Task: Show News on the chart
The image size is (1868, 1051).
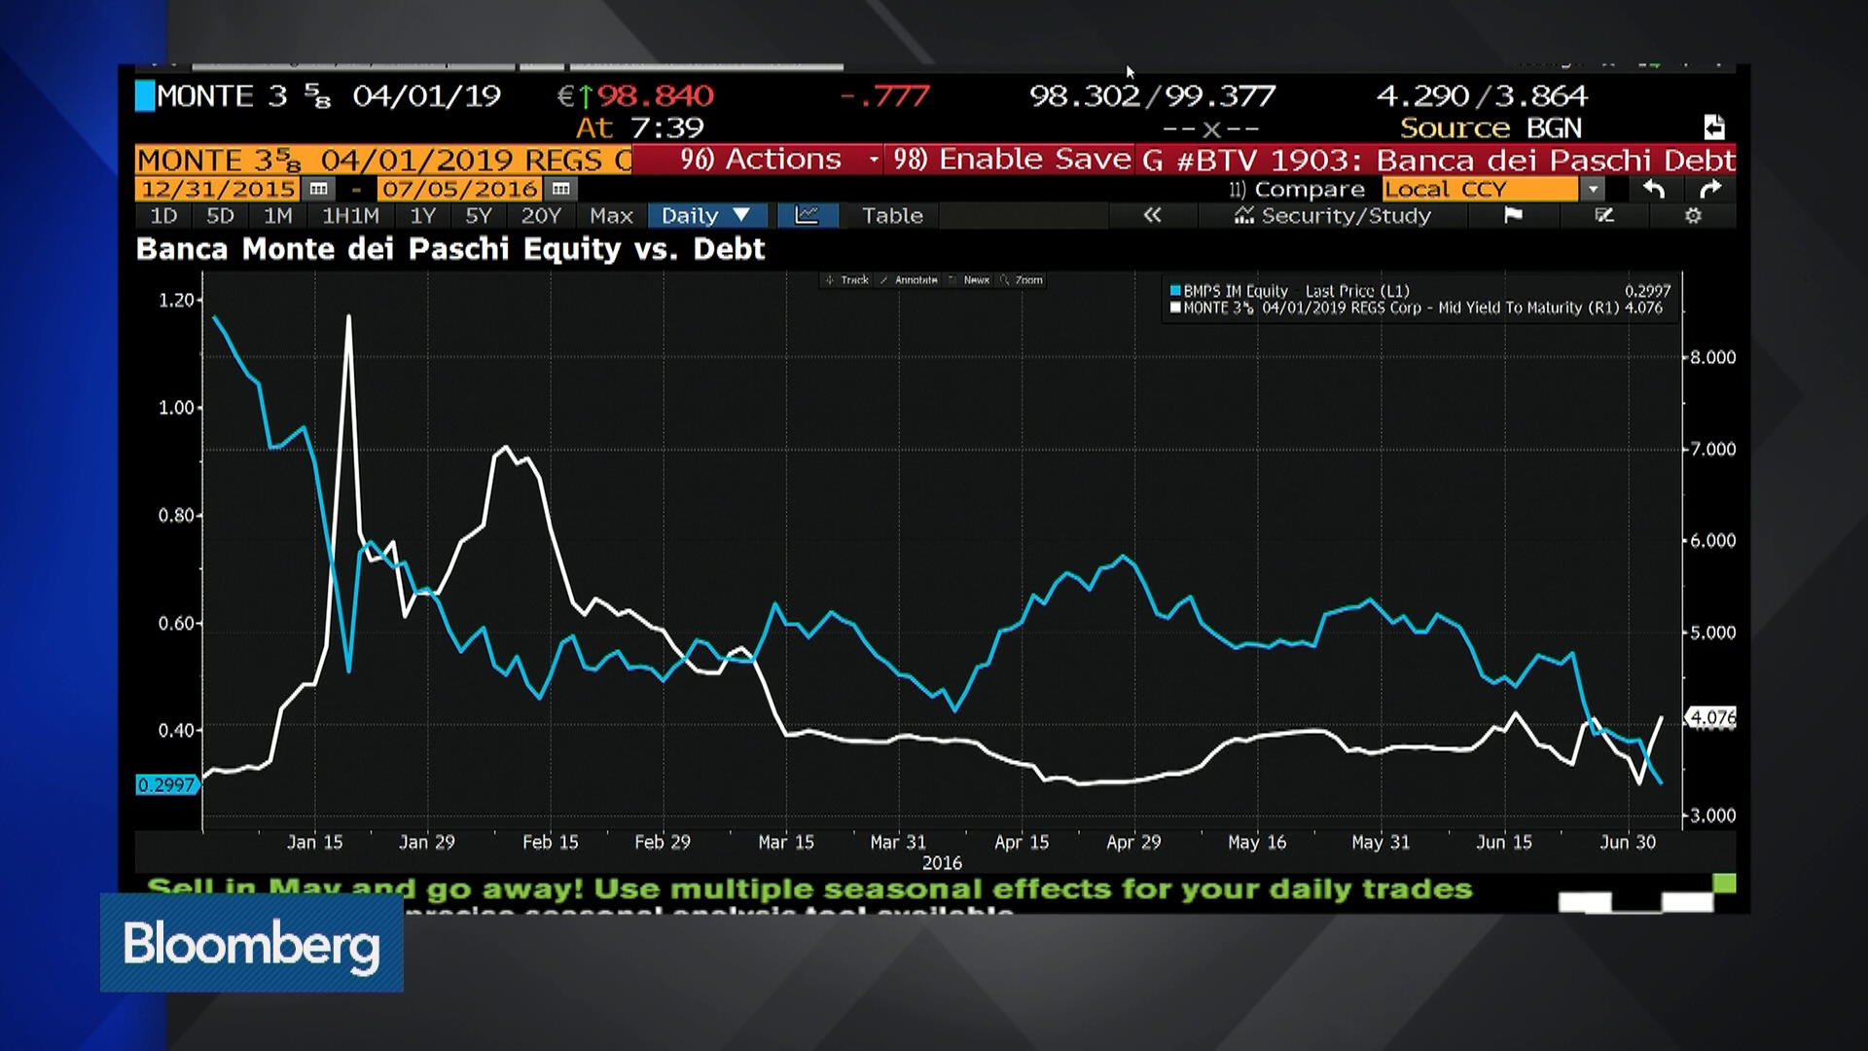Action: [x=969, y=280]
